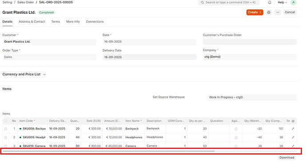Open the More Info tab
The image size is (306, 163).
(x=73, y=22)
